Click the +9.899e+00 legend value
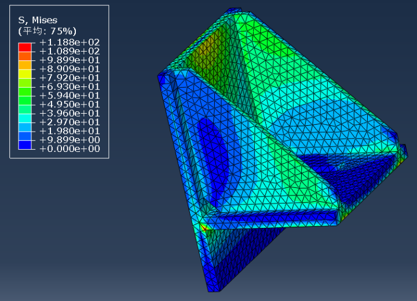 tap(69, 140)
